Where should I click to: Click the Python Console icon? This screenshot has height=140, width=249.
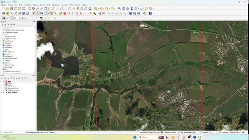click(144, 14)
